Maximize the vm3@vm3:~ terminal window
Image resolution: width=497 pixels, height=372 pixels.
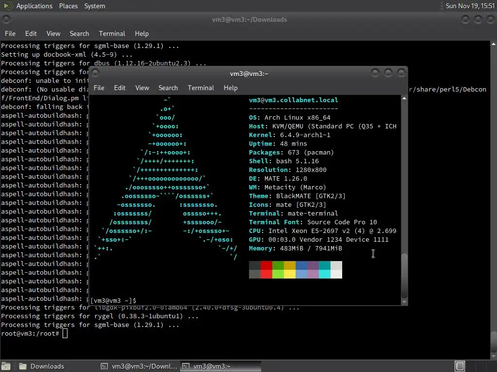tap(388, 73)
